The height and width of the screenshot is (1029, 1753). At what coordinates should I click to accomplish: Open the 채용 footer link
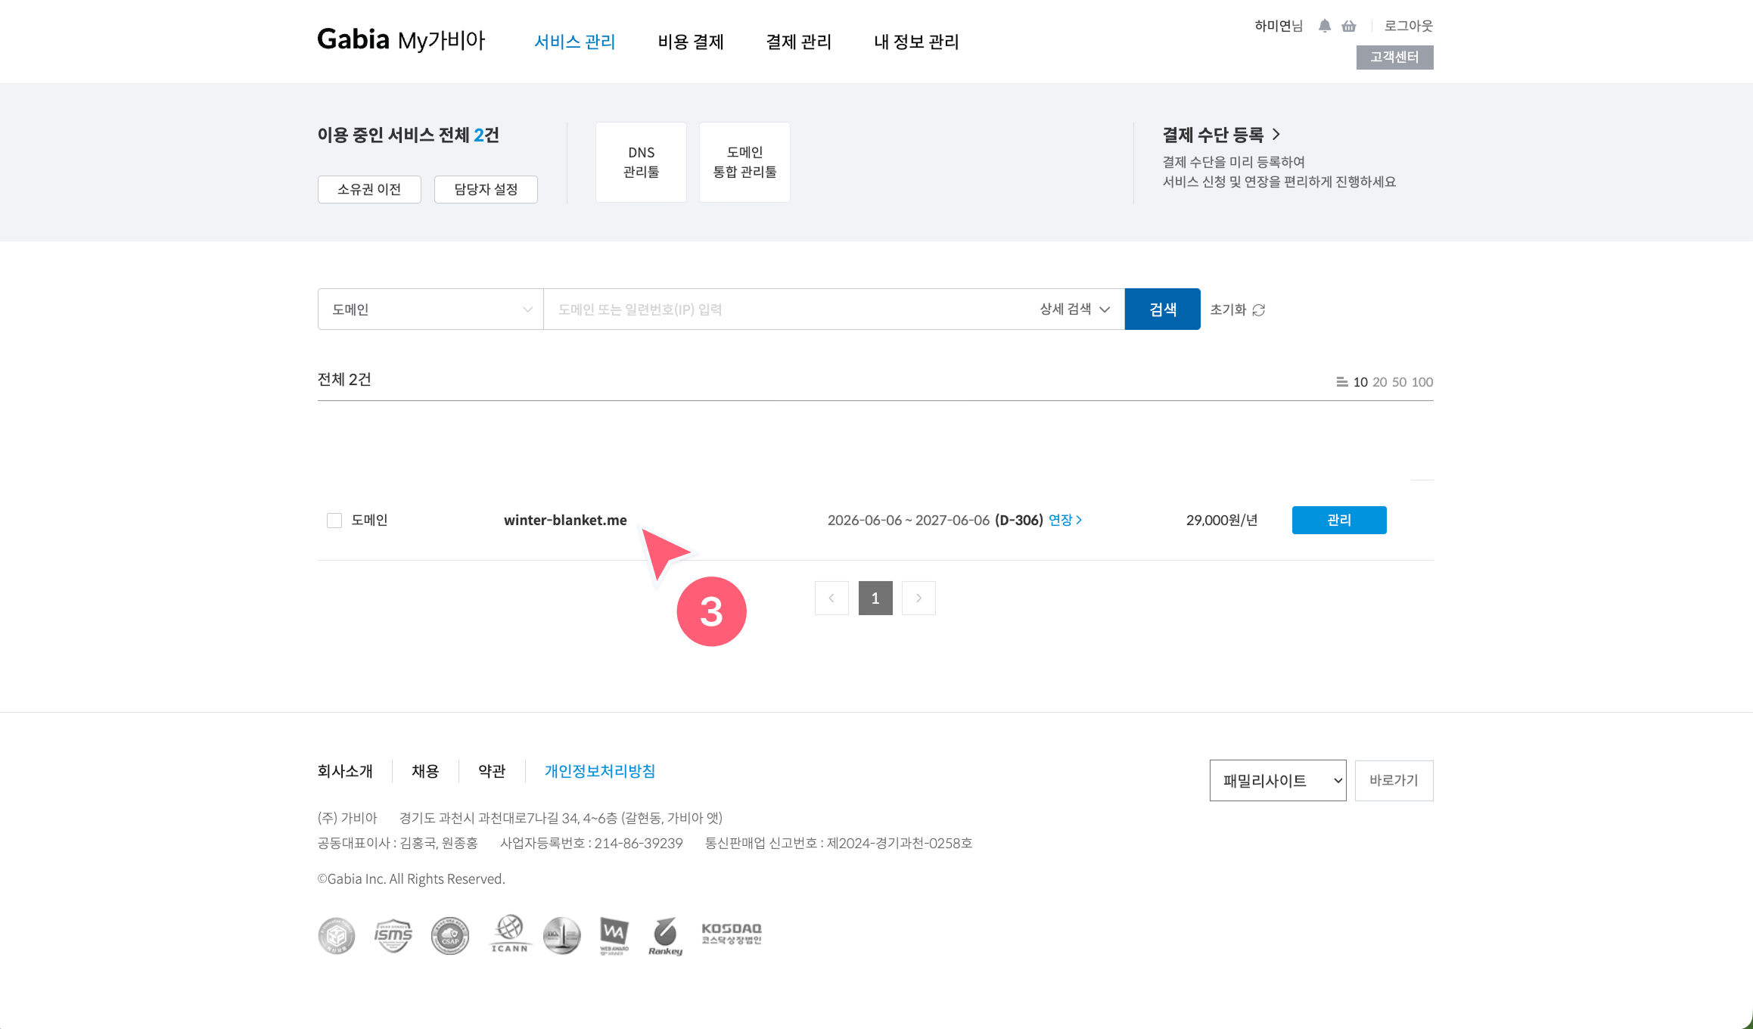click(425, 771)
